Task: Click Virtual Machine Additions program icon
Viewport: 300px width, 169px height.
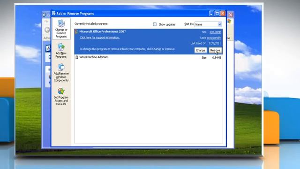Action: coord(77,57)
